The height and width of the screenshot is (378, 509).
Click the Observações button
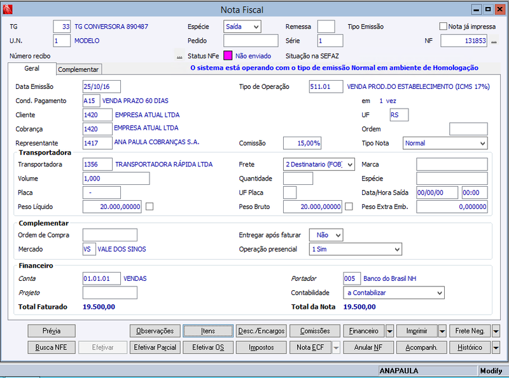tap(155, 331)
